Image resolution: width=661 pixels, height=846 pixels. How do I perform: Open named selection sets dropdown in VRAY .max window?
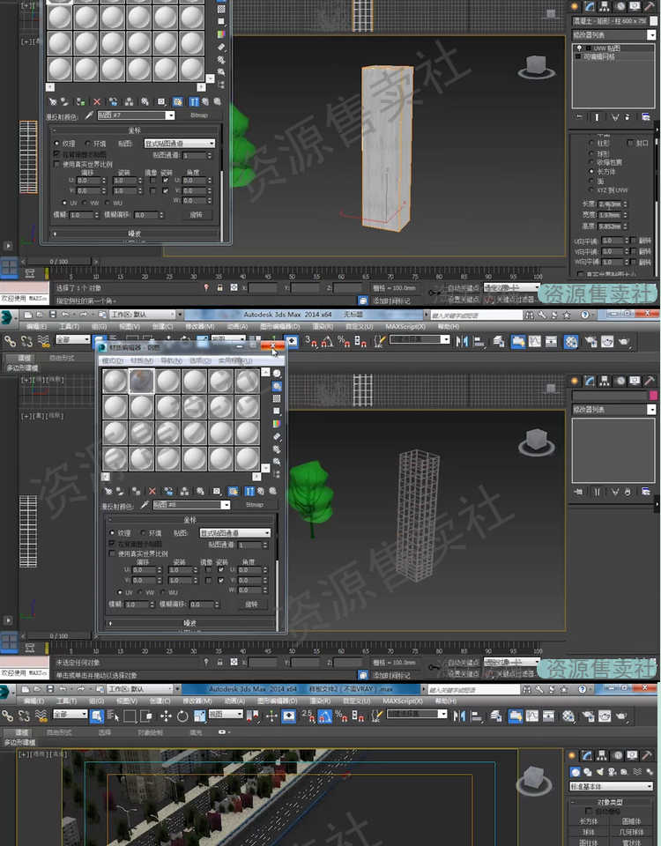[418, 714]
